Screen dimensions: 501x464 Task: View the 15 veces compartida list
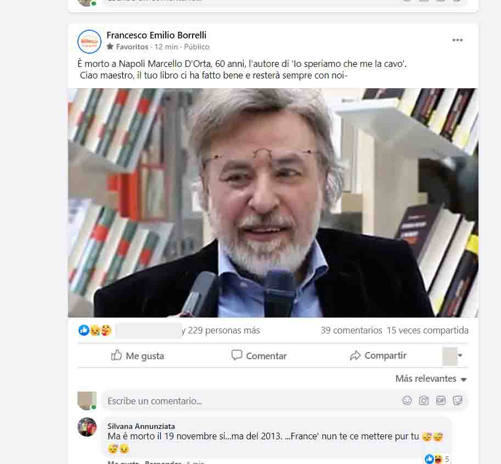tap(427, 330)
